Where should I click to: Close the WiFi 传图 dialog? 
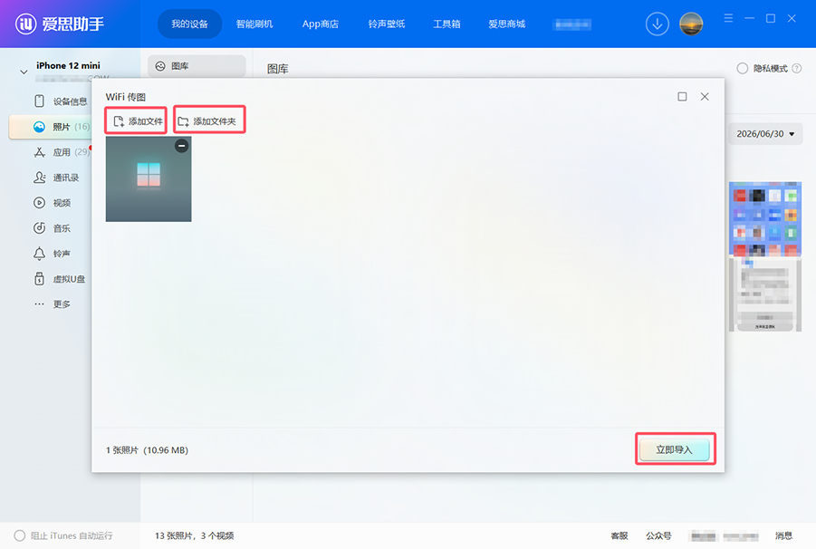705,97
